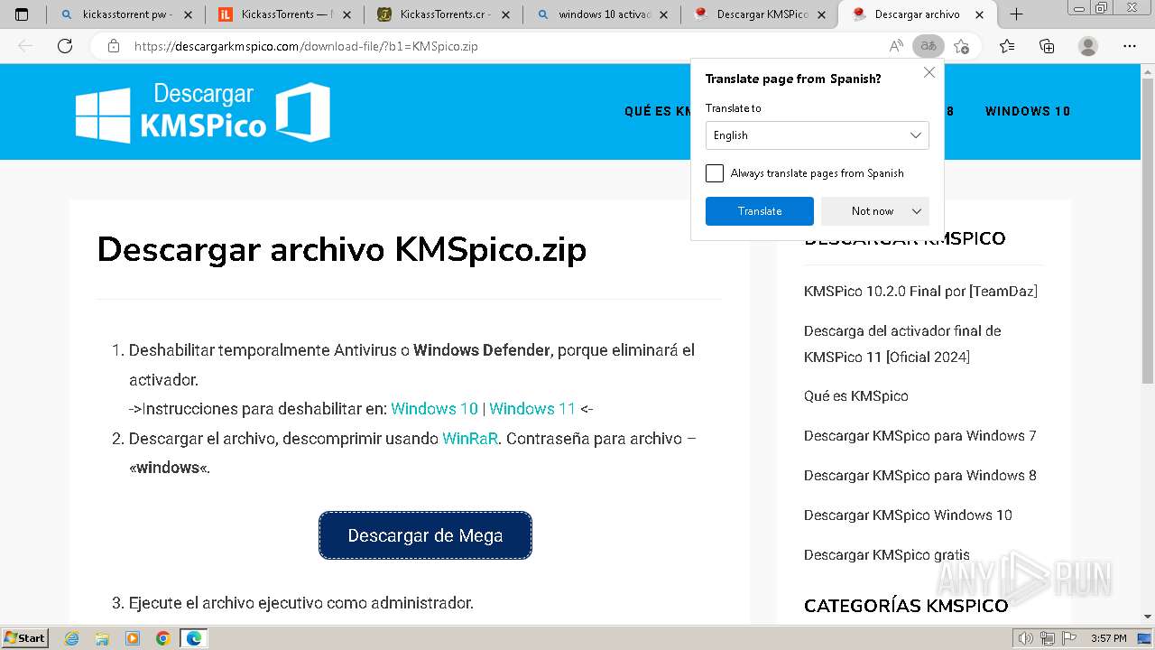Add page to favorites with star-plus icon
Screen dimensions: 1155x650
(x=962, y=46)
